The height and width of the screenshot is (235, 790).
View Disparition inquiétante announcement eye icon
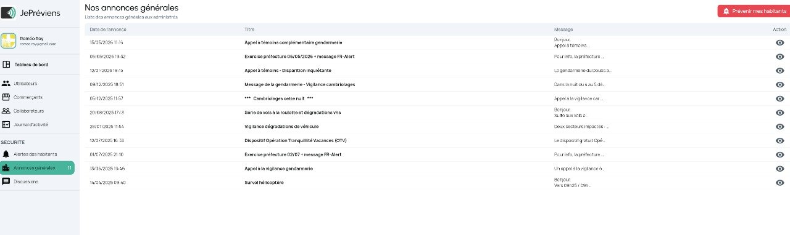[x=780, y=71]
